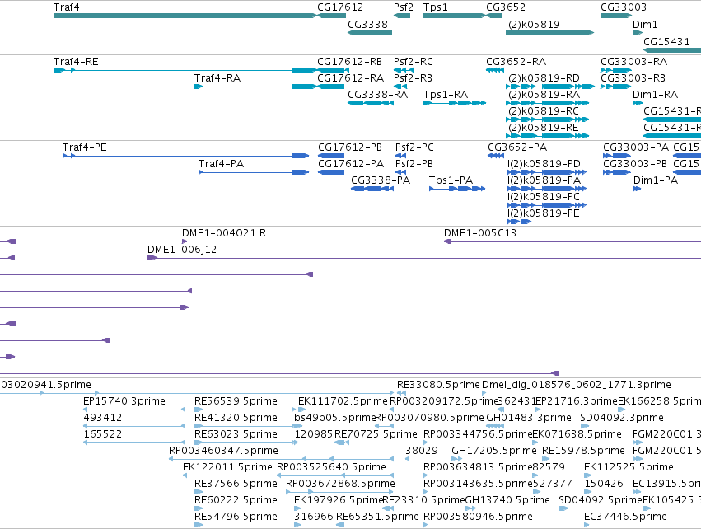The width and height of the screenshot is (701, 529).
Task: Click the CG15431 gene label
Action: click(666, 41)
